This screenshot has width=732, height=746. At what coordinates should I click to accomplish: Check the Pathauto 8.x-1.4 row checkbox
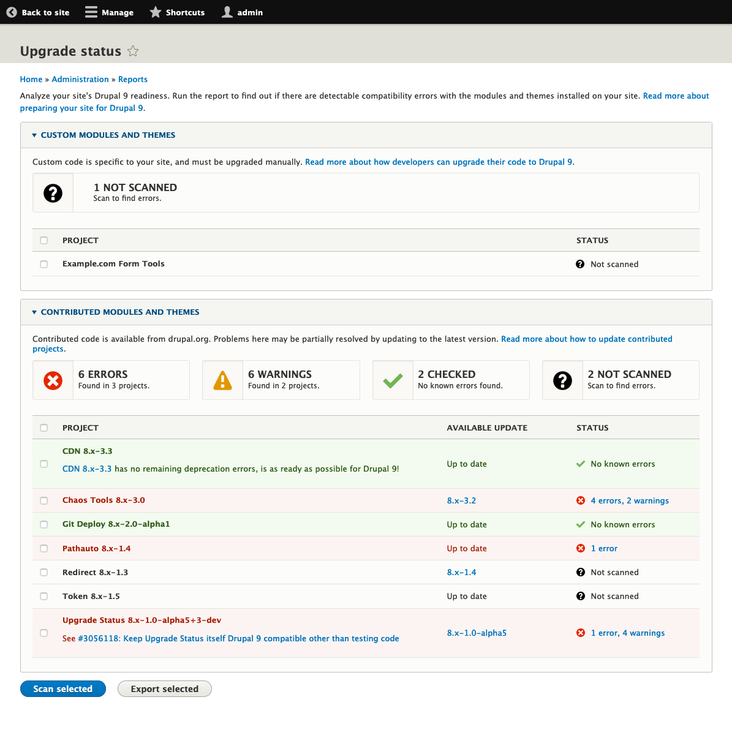(43, 548)
